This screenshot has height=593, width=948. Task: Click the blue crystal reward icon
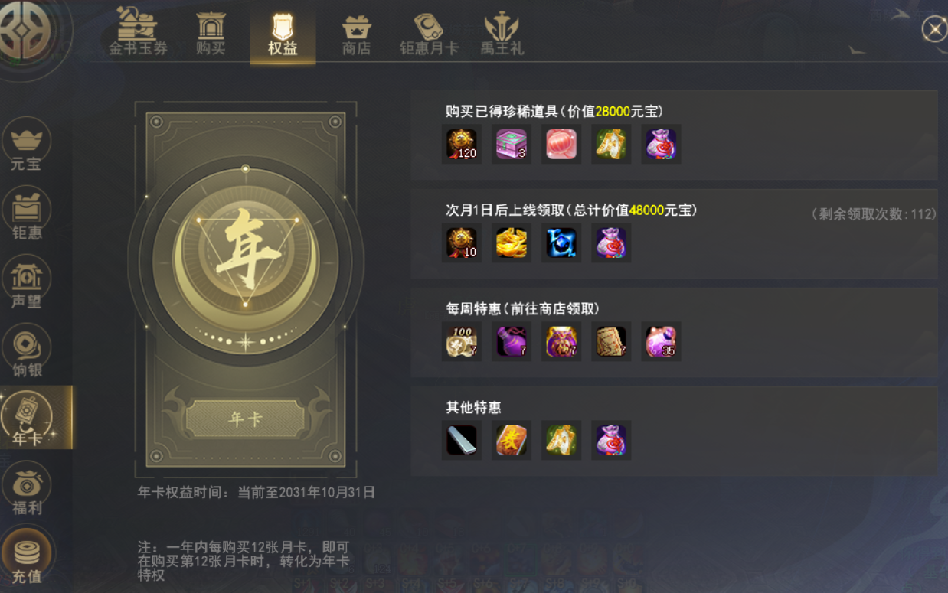[x=561, y=243]
